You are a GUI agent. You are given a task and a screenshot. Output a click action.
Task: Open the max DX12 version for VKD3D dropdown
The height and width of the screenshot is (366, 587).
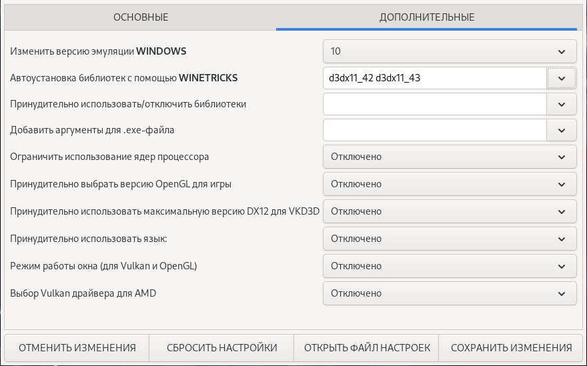(x=449, y=211)
